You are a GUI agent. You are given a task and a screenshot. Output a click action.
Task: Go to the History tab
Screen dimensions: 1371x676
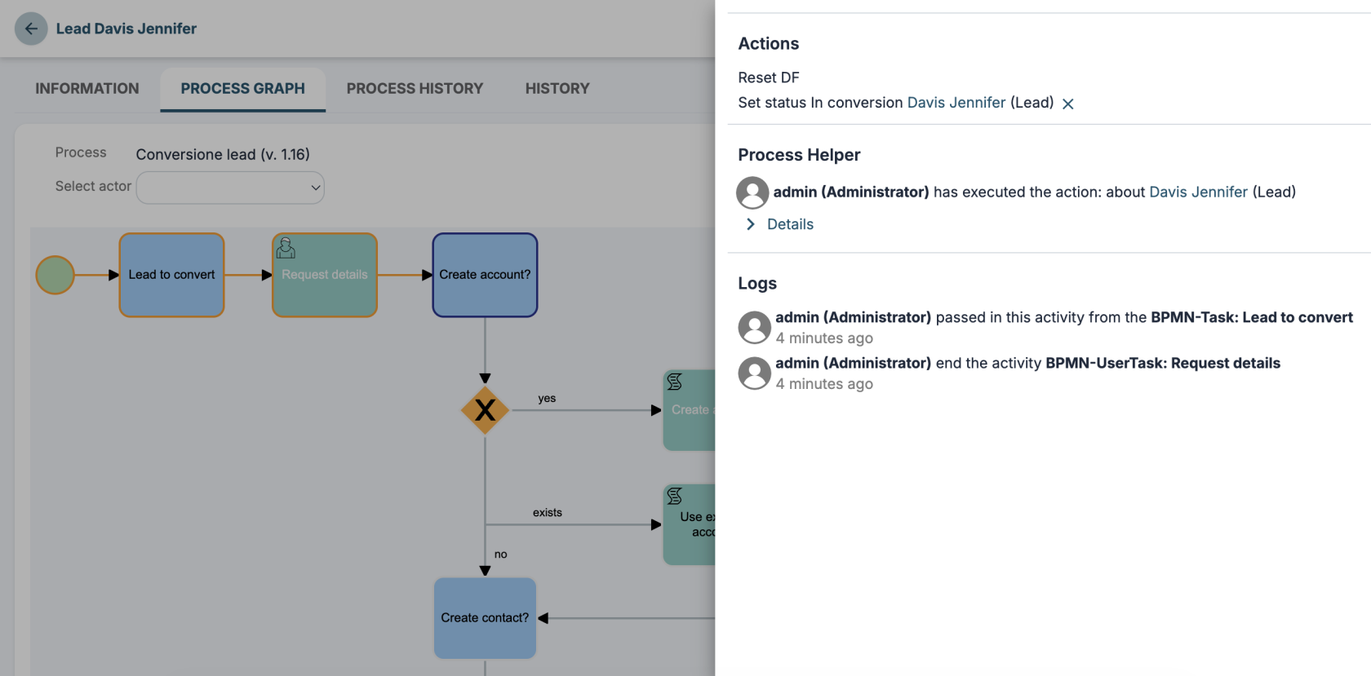coord(557,89)
